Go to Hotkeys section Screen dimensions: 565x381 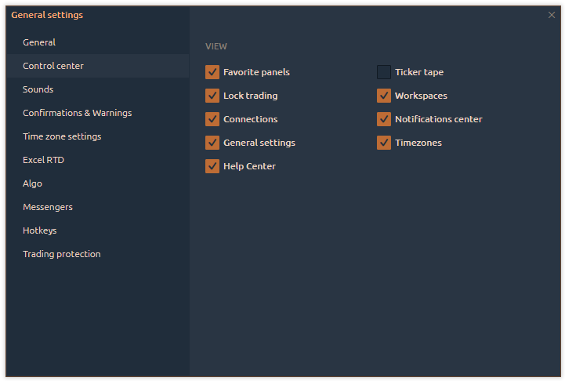click(39, 230)
